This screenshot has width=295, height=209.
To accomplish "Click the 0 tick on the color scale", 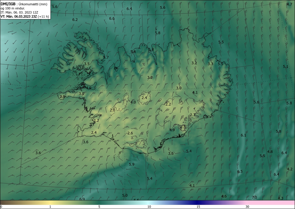I will 1,207.
